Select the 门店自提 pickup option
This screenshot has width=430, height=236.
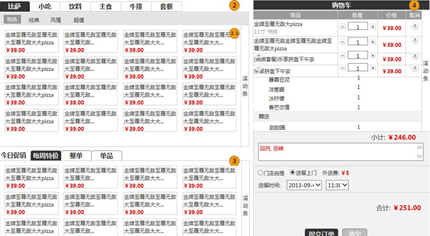(x=260, y=173)
